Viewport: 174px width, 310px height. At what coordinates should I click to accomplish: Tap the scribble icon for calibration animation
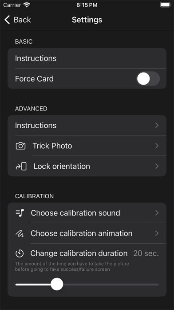coord(20,233)
